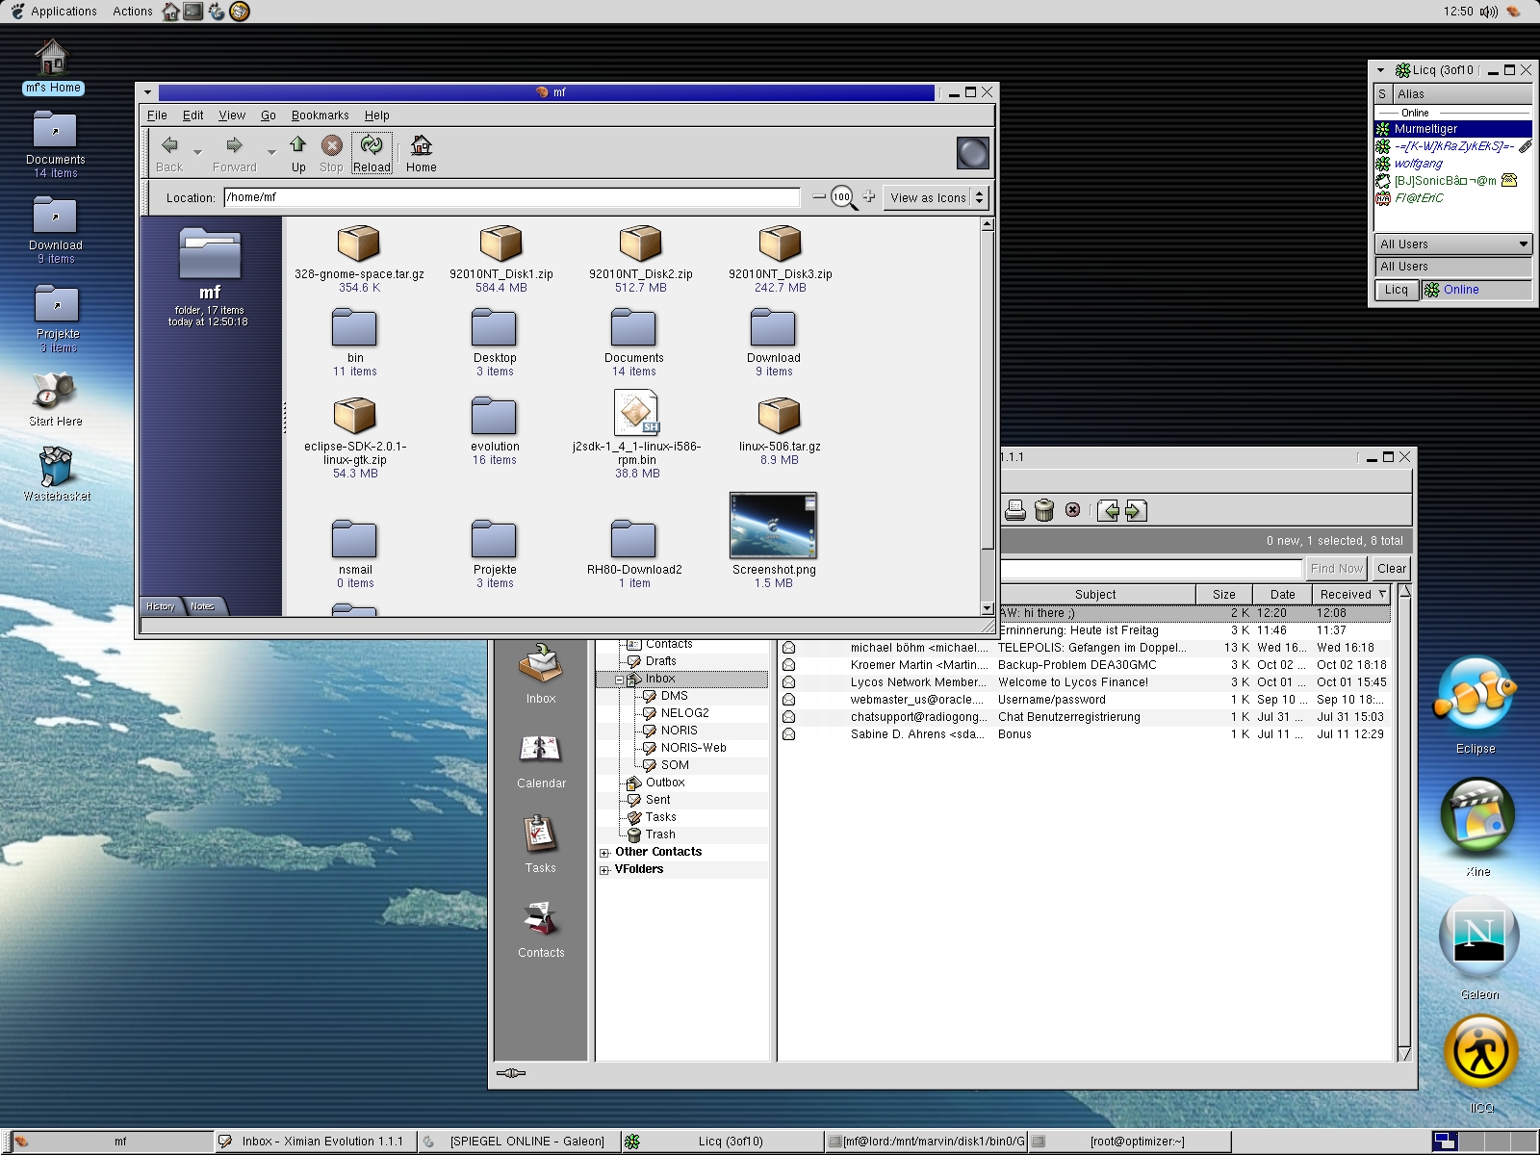Select 328-gnome-space.tar.gz package icon
Viewport: 1540px width, 1155px height.
pos(358,244)
